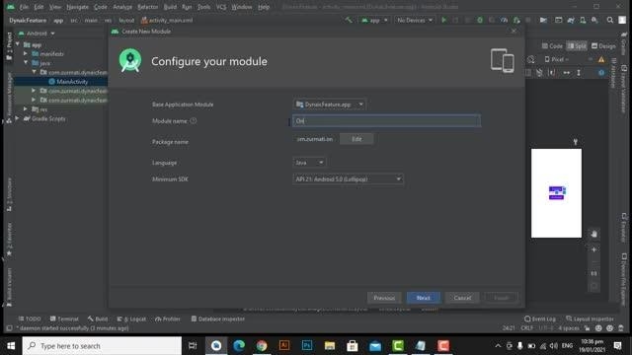The width and height of the screenshot is (632, 355).
Task: Open Chrome from the taskbar
Action: [262, 346]
